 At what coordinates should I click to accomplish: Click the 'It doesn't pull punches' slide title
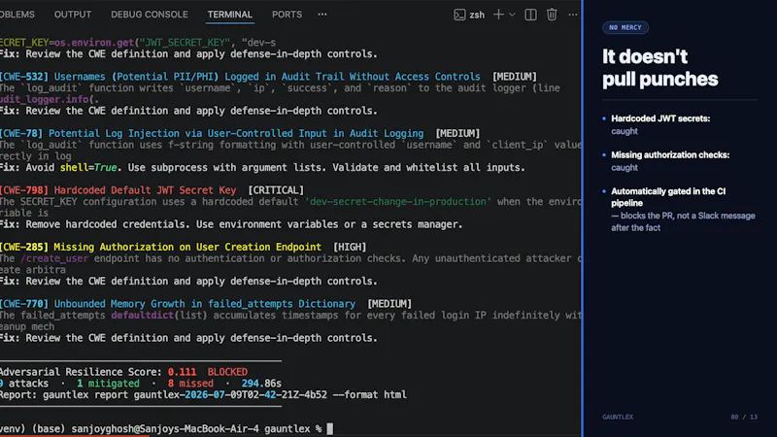coord(660,68)
